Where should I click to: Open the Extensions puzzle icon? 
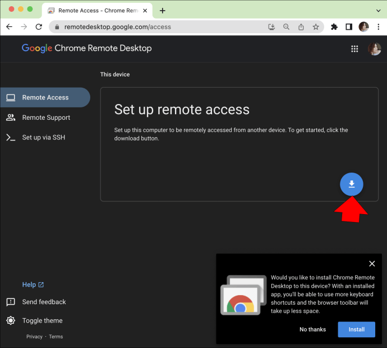pos(334,27)
